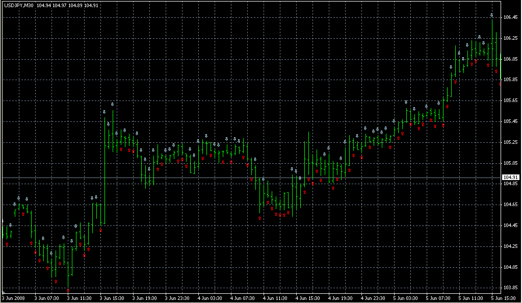Click the 106.45 price axis label
522x303 pixels.
[x=510, y=17]
